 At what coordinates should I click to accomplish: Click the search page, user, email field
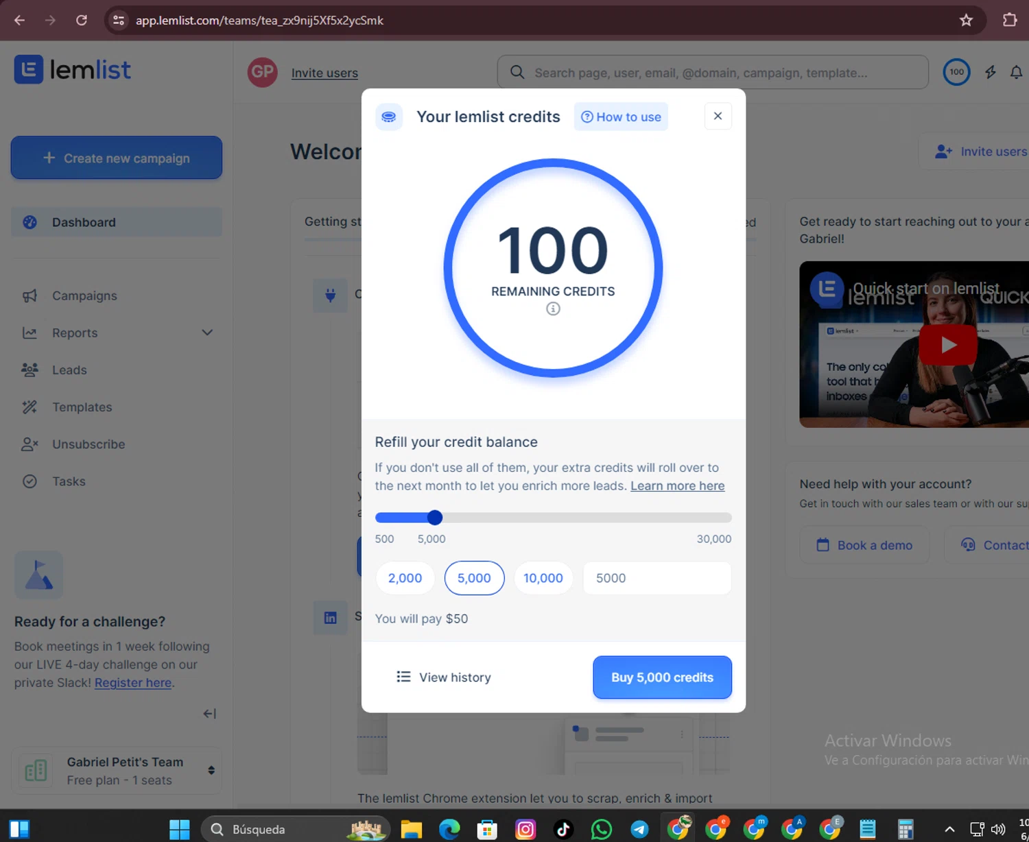coord(713,72)
